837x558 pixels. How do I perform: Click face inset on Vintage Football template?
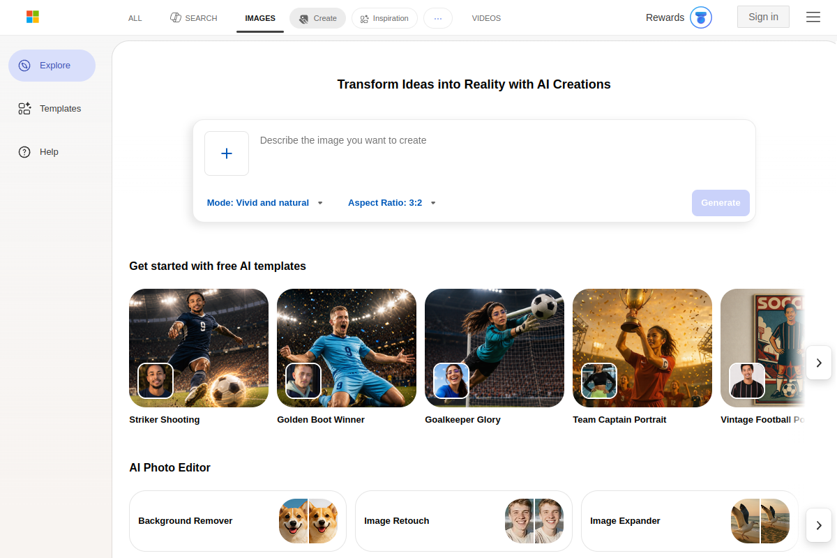(x=747, y=381)
